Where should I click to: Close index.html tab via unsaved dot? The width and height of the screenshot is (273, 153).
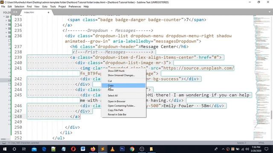[48, 12]
